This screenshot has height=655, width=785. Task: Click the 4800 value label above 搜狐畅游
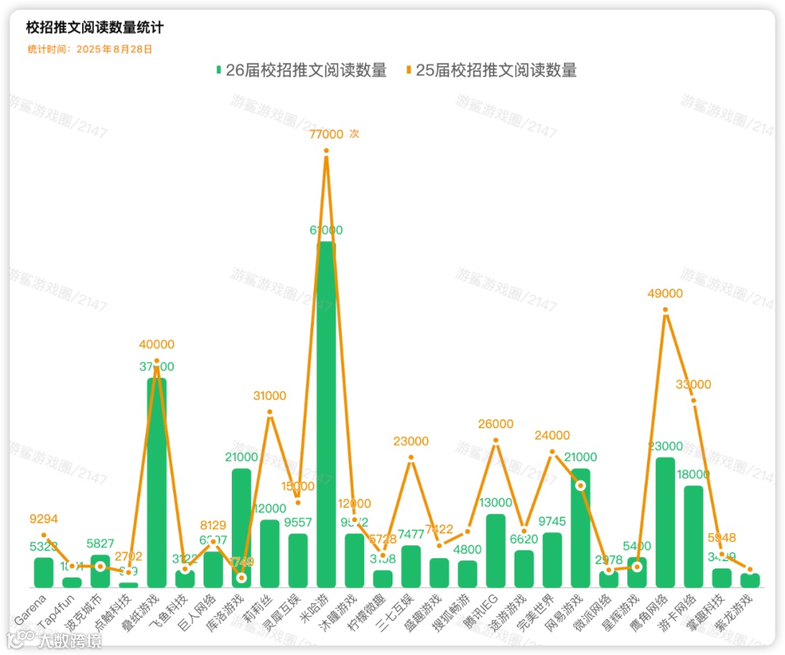467,550
